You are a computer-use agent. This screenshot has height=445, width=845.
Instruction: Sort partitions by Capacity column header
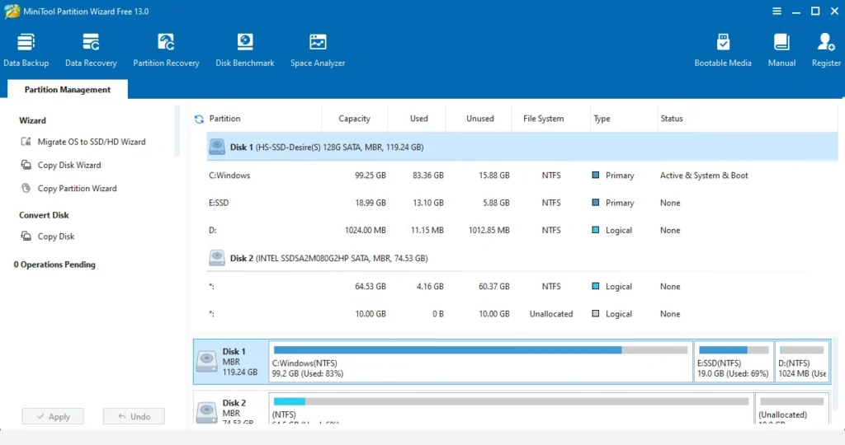354,119
